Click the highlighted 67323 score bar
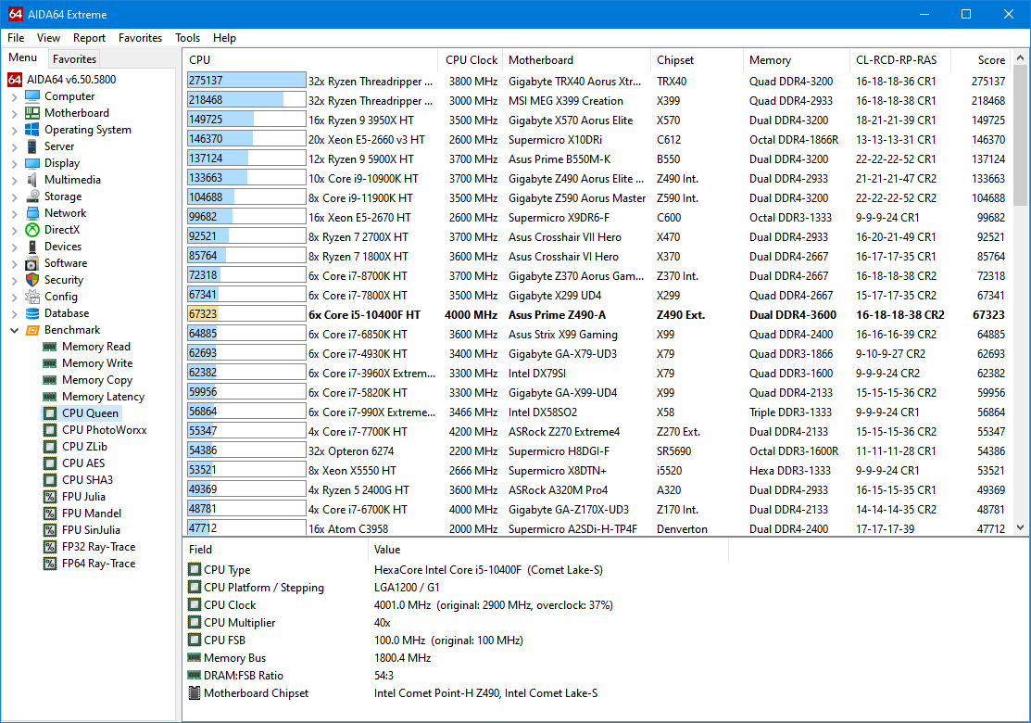The image size is (1031, 723). (x=246, y=314)
